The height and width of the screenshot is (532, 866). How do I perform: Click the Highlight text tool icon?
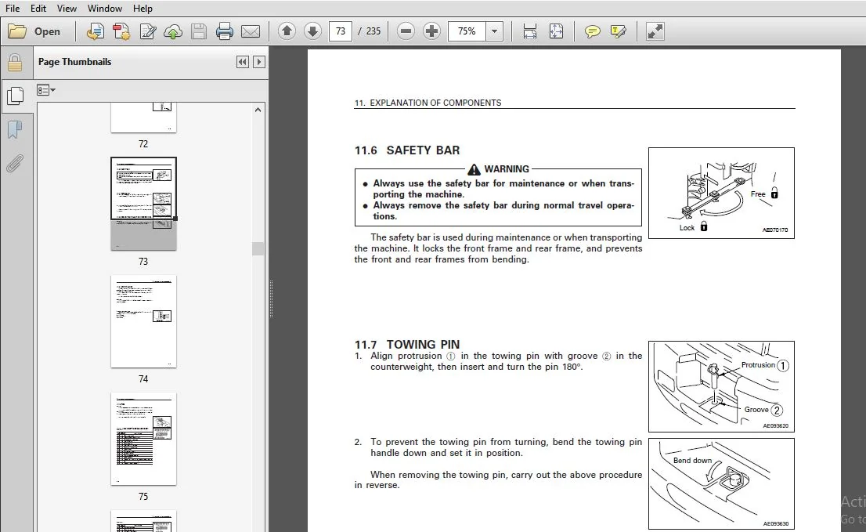click(618, 31)
